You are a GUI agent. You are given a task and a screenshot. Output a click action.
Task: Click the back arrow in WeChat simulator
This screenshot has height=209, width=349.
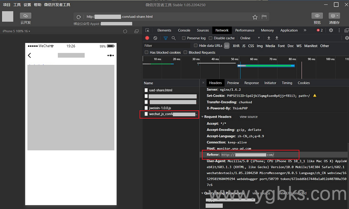click(29, 55)
